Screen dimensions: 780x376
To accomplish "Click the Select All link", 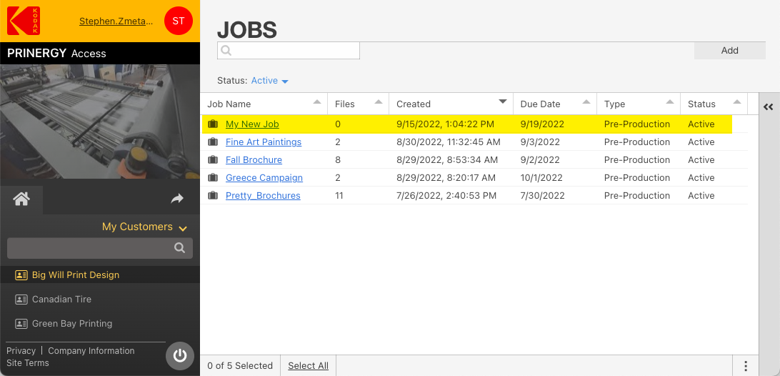I will [308, 366].
